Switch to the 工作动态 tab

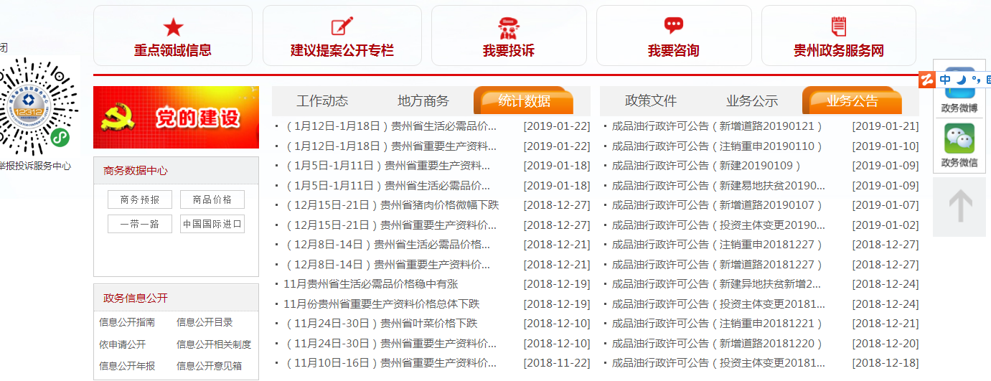pos(322,101)
